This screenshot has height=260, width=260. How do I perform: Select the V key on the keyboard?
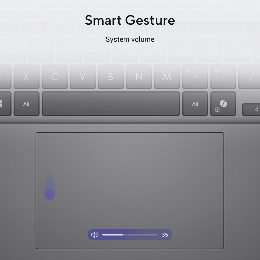tap(83, 77)
